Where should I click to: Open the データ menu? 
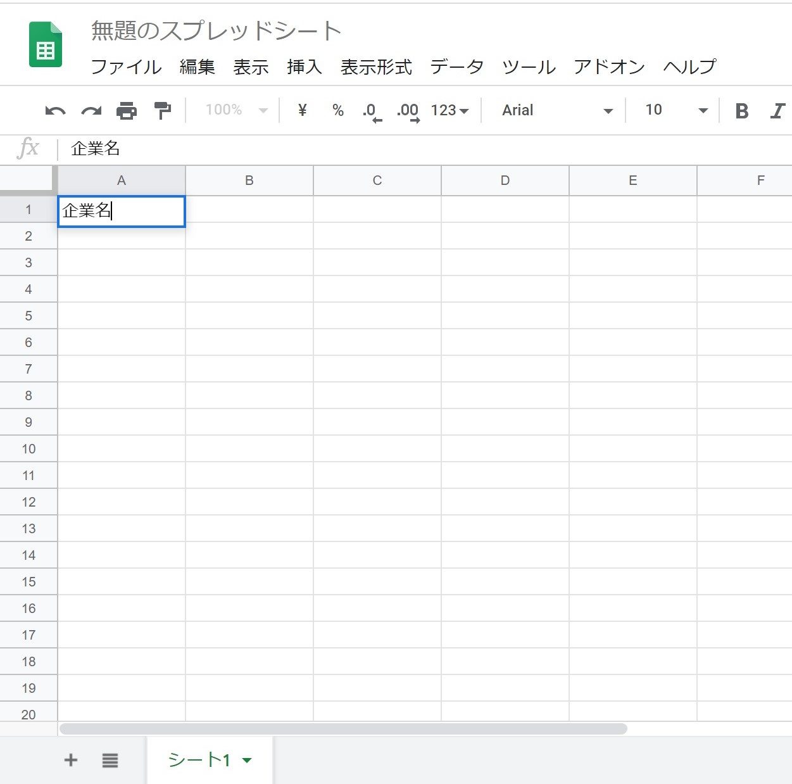[456, 66]
